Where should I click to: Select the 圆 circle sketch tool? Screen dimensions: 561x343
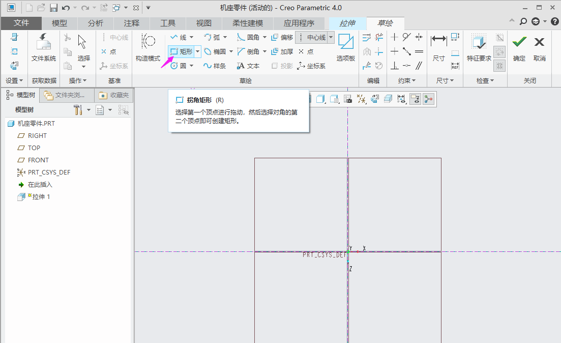(x=179, y=66)
